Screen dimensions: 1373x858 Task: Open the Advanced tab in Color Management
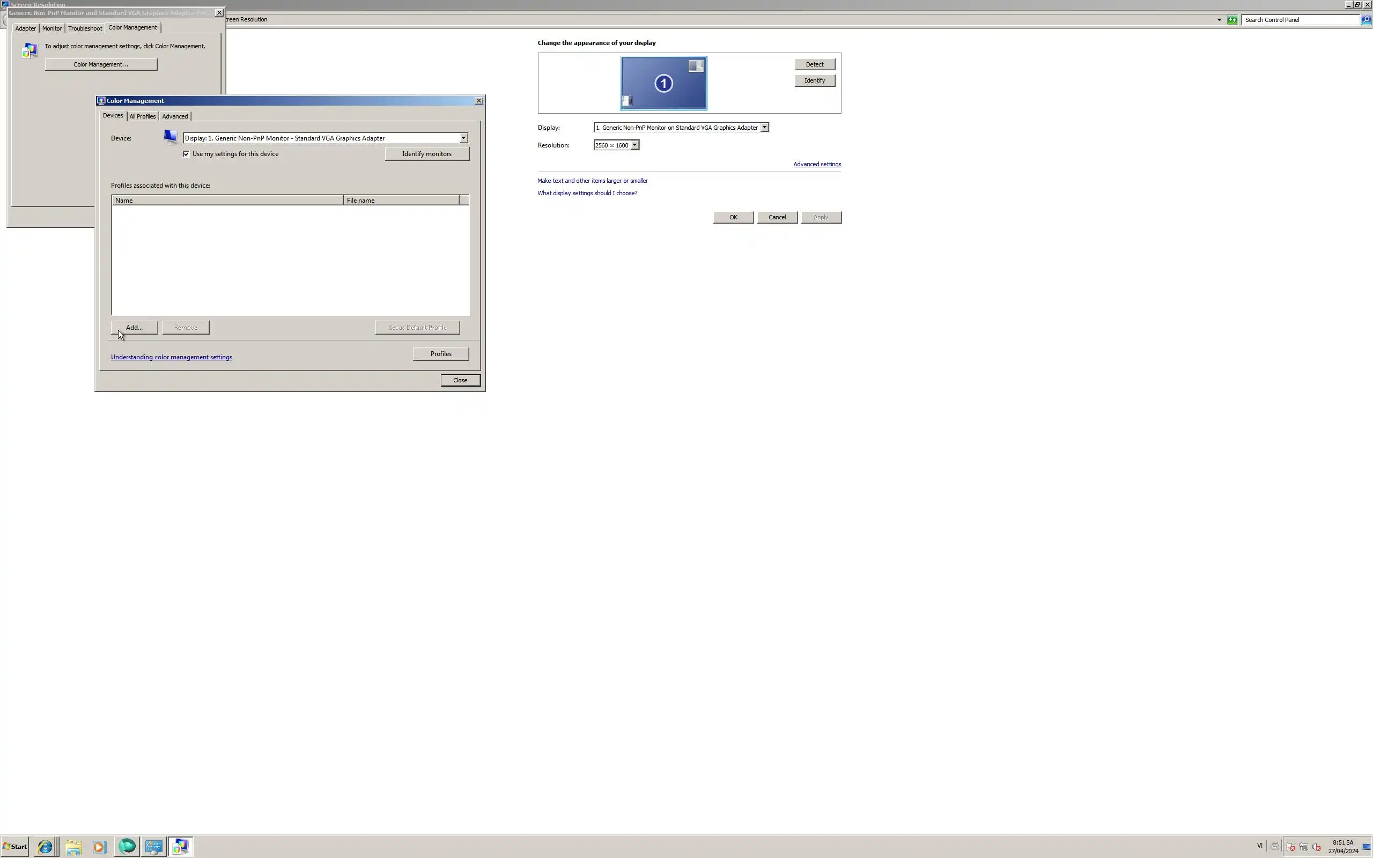175,116
